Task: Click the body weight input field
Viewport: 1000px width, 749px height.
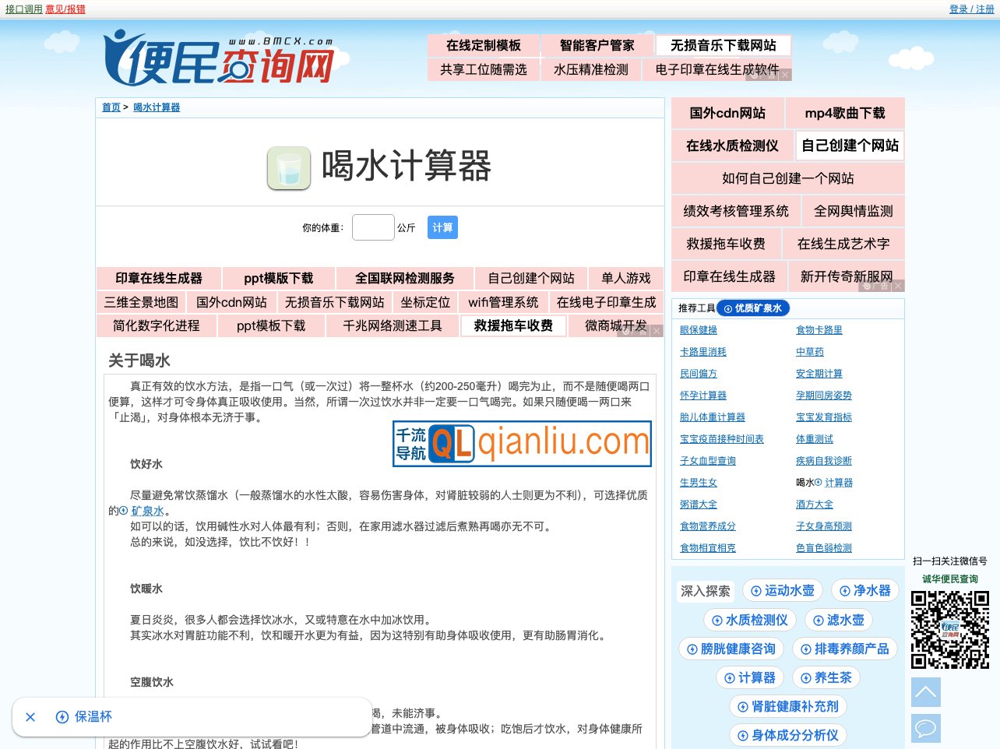Action: click(x=373, y=227)
